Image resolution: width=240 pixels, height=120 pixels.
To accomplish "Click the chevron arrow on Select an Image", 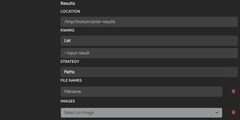I will [217, 113].
